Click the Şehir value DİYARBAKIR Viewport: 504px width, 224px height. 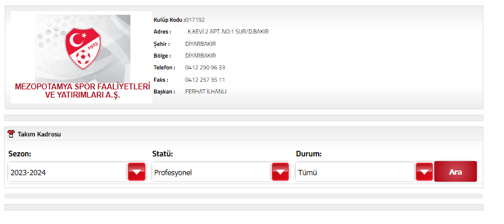point(201,44)
